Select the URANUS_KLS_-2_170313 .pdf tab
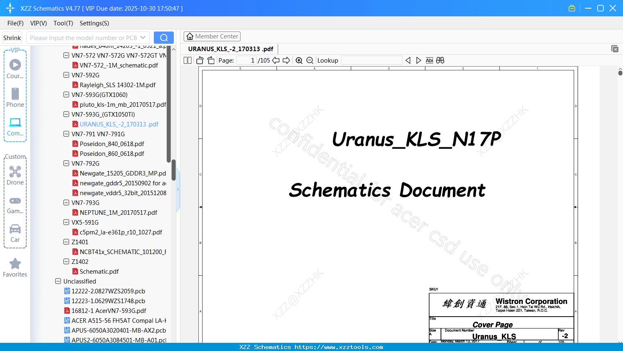The image size is (623, 351). coord(231,49)
